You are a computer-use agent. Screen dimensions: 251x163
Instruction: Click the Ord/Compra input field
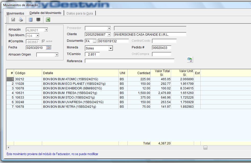(x=162, y=54)
